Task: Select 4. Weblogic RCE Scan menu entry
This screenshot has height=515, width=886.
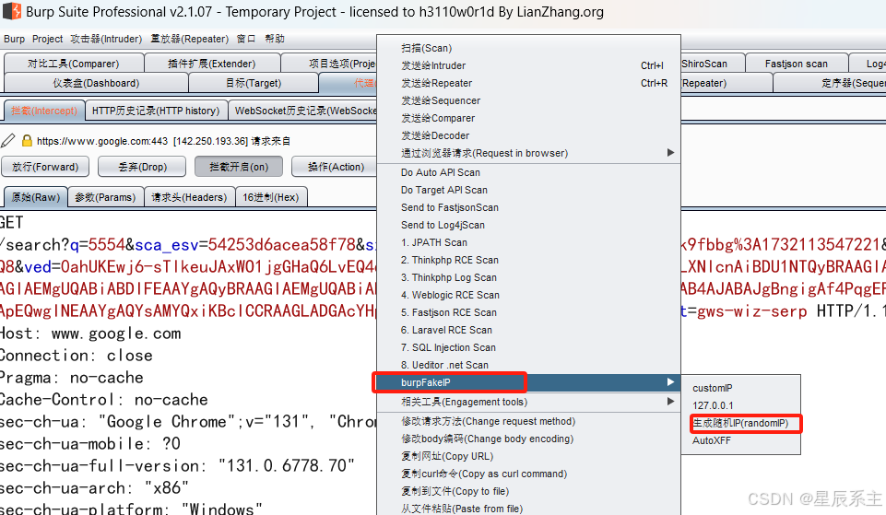Action: click(x=528, y=295)
